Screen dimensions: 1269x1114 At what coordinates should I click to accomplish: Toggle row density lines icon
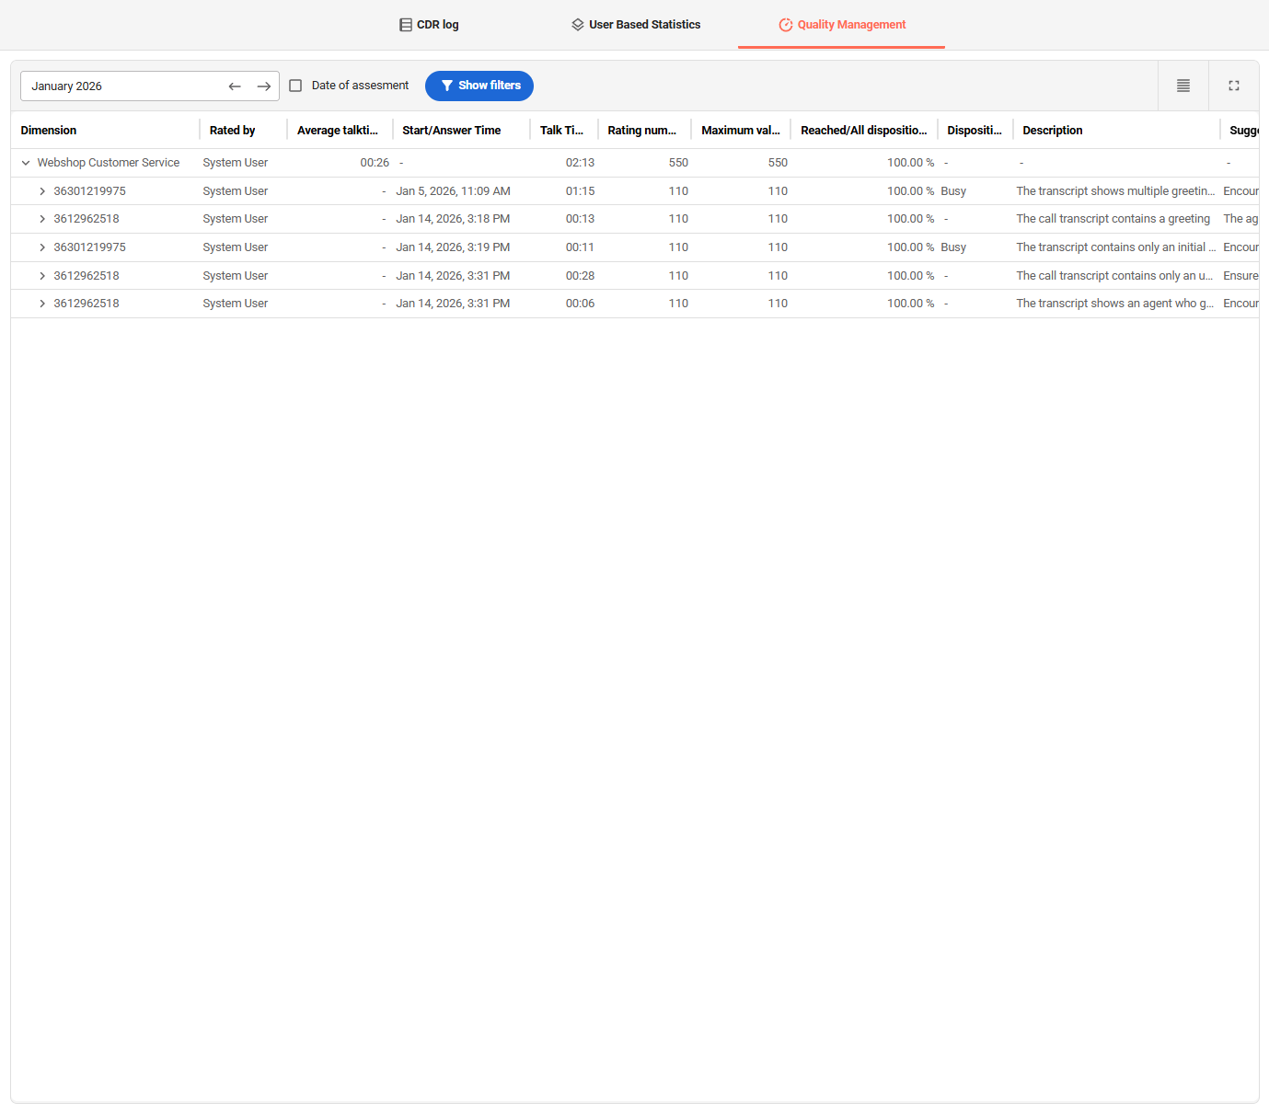1183,86
